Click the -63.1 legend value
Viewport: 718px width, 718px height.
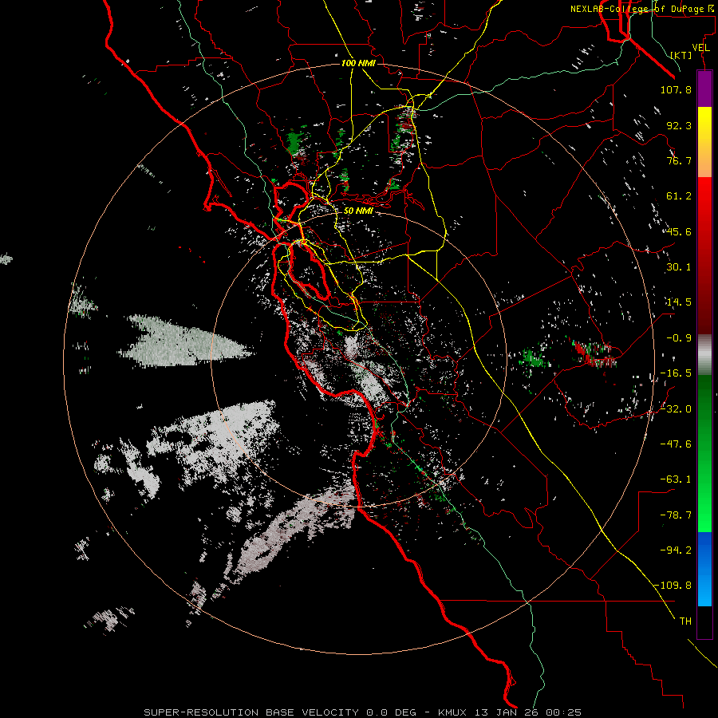point(676,479)
